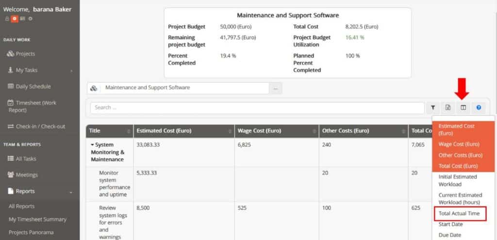Select the 8,500 estimated cost cell

tap(184, 221)
